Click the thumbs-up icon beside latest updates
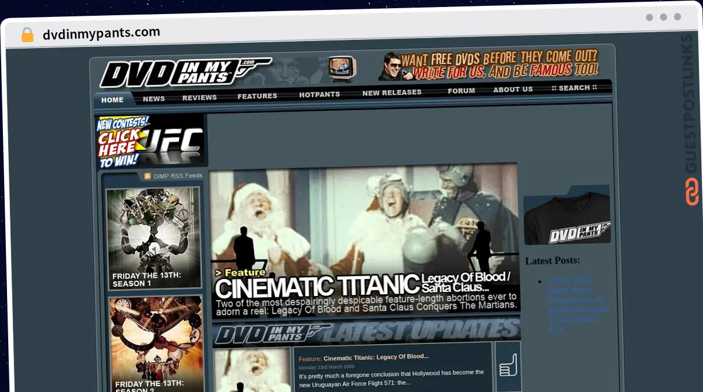 [x=508, y=365]
